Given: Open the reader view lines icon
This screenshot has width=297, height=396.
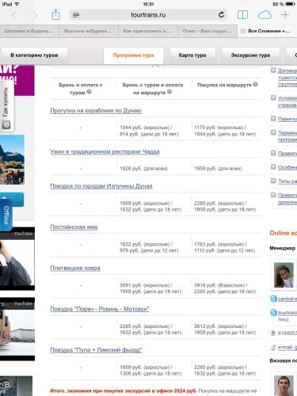Looking at the screenshot, I should (x=76, y=15).
